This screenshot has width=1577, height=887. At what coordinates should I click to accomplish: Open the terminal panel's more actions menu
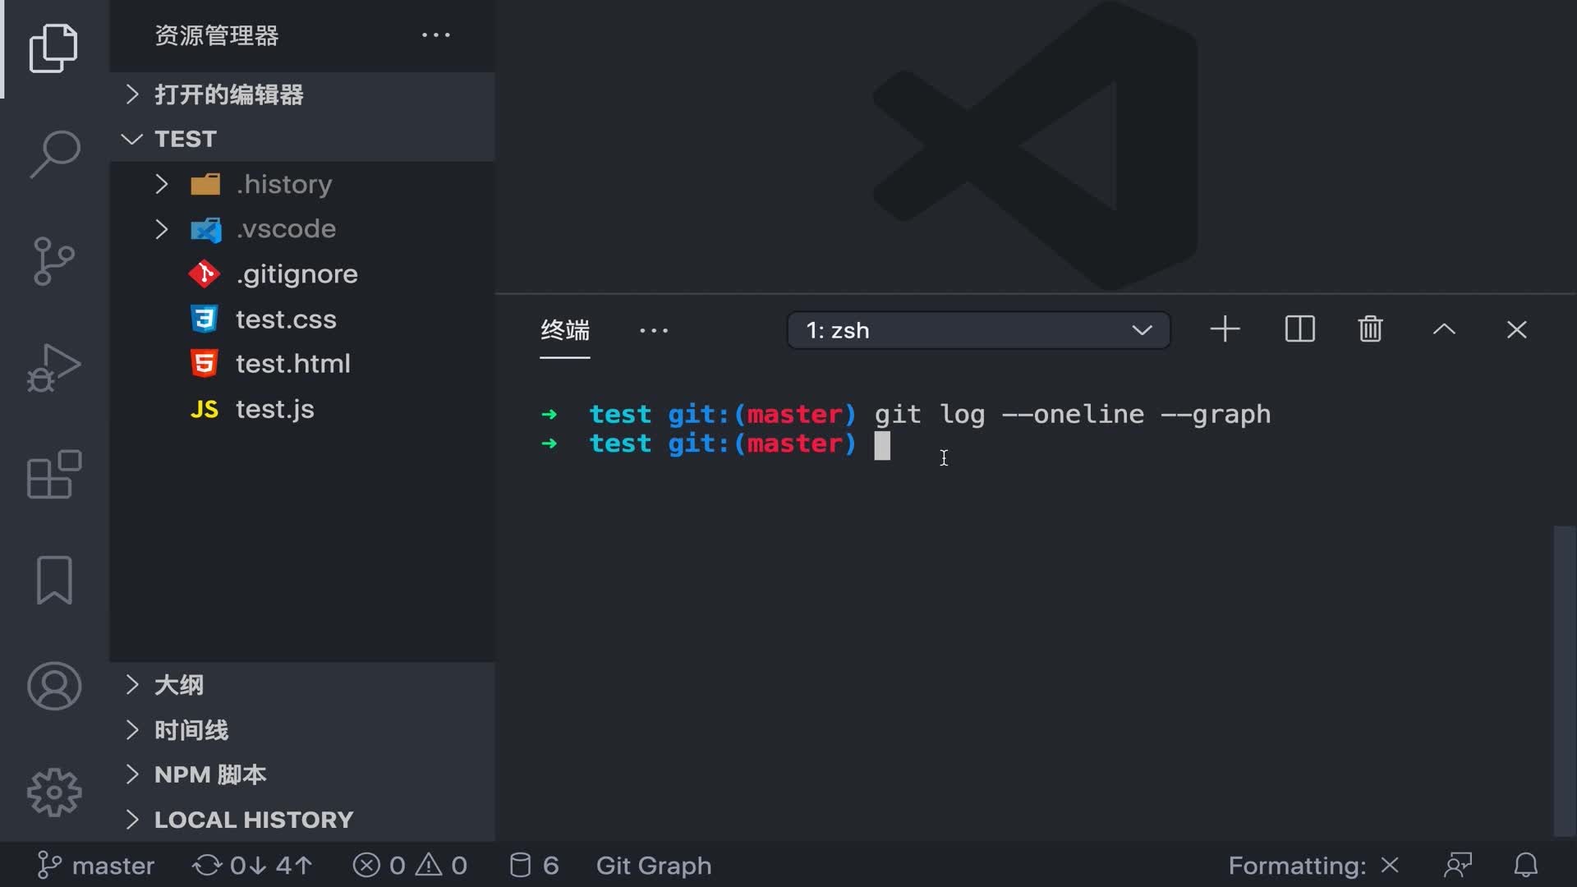click(x=654, y=330)
